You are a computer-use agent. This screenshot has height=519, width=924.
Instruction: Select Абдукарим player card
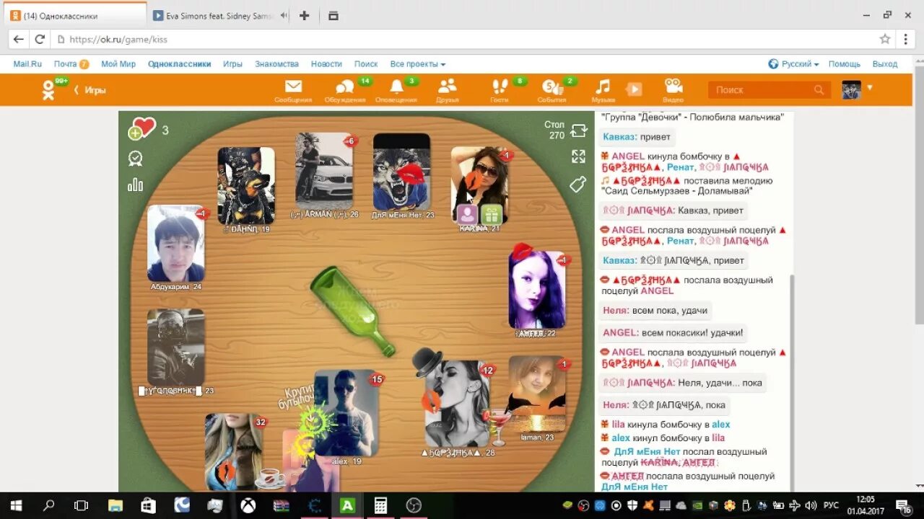pyautogui.click(x=176, y=244)
